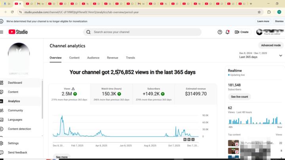Screen dimensions: 285x160
Task: Click the YouTube Studio logo
Action: pos(18,32)
